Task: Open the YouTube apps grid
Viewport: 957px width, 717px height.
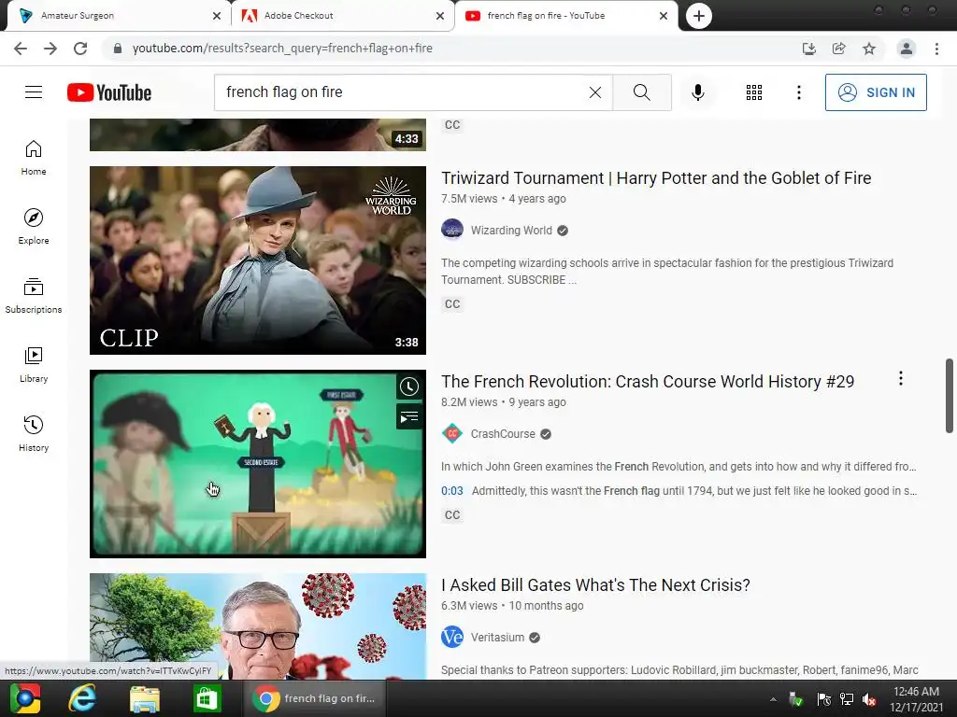Action: [754, 92]
